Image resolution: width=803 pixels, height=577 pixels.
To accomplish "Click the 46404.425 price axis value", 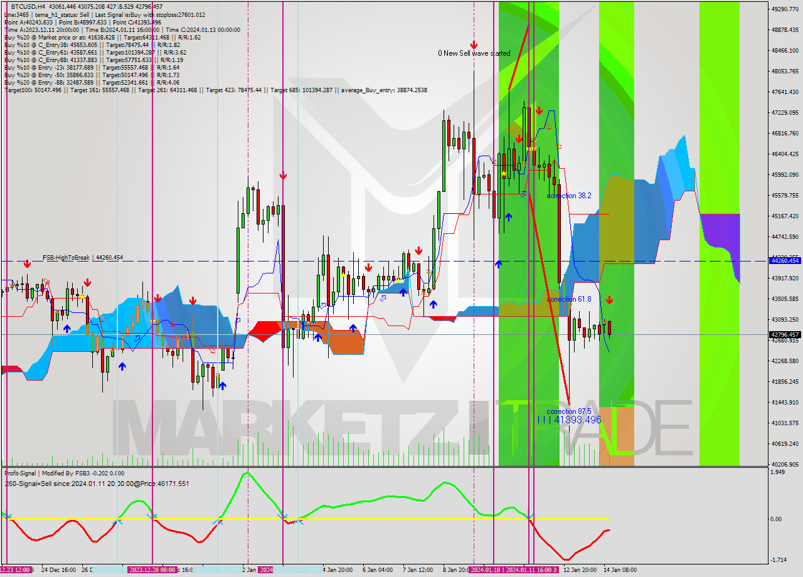I will (784, 154).
